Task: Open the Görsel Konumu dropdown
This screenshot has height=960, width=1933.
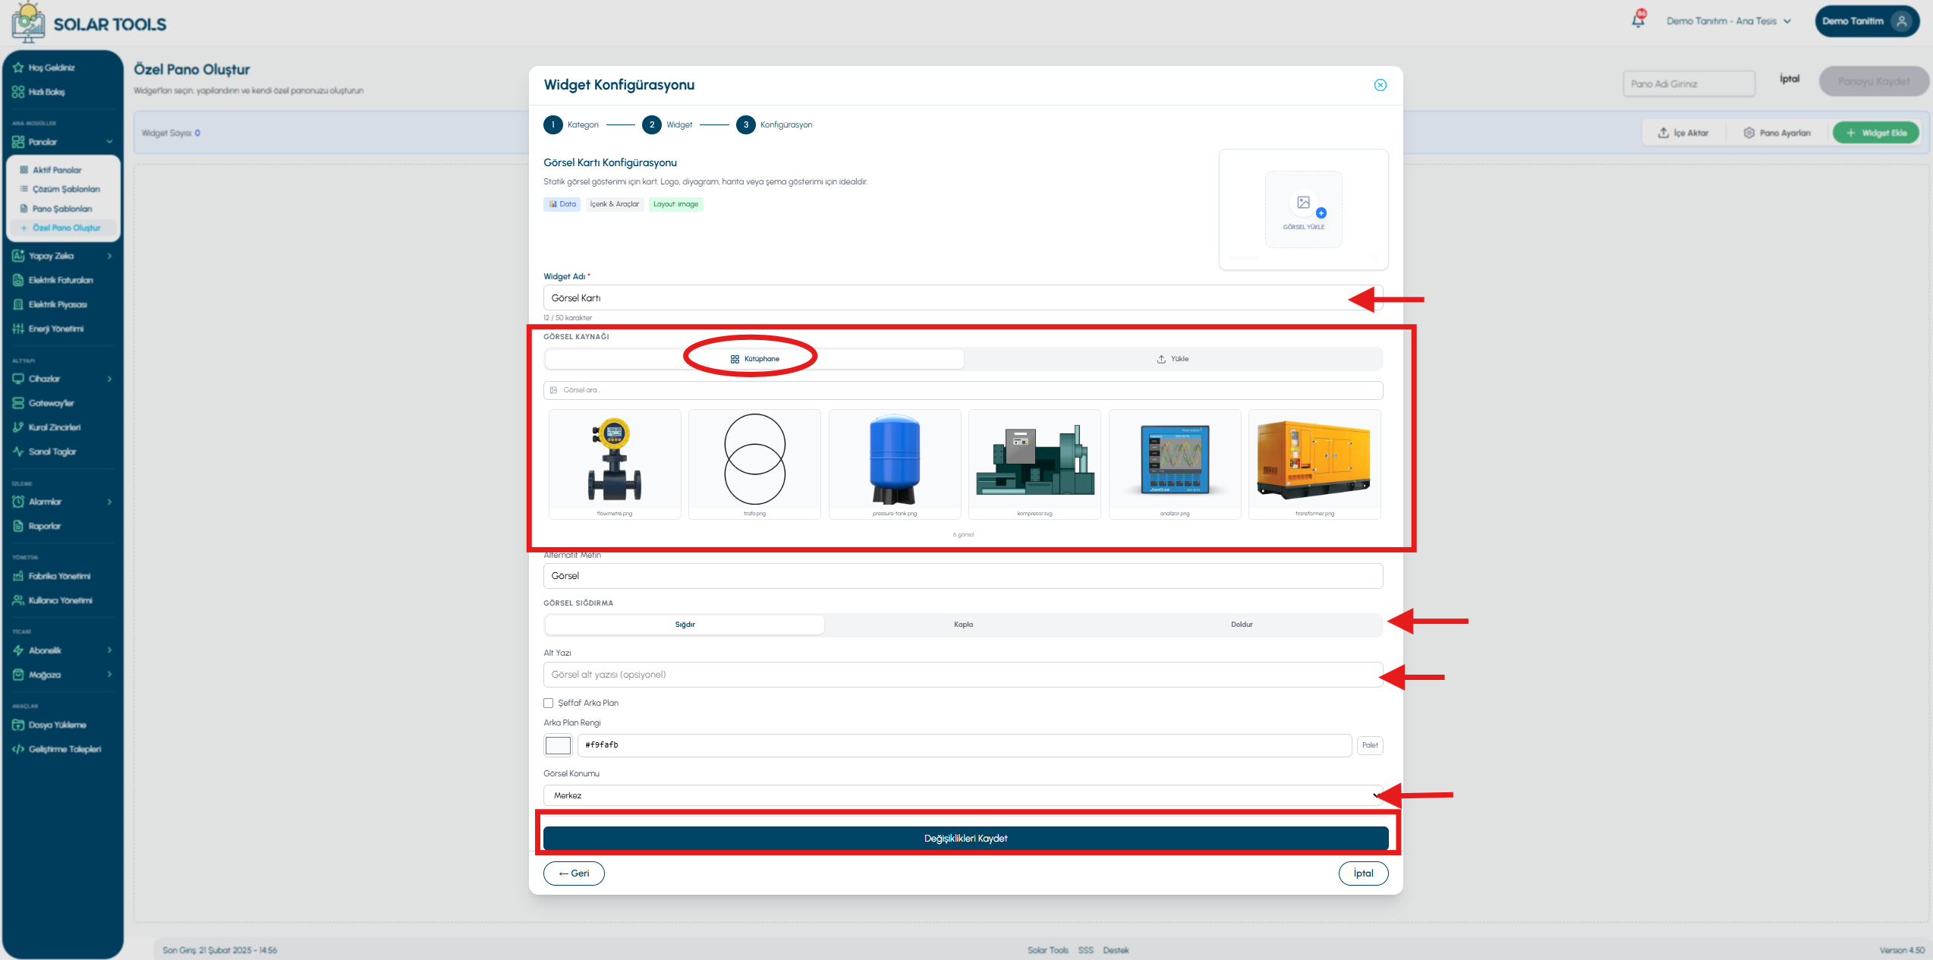Action: [x=963, y=795]
